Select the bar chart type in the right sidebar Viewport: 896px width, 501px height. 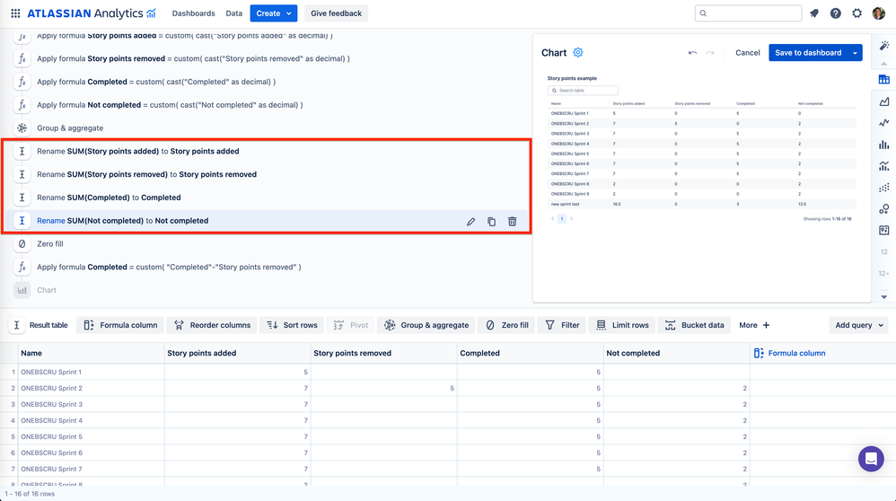884,145
